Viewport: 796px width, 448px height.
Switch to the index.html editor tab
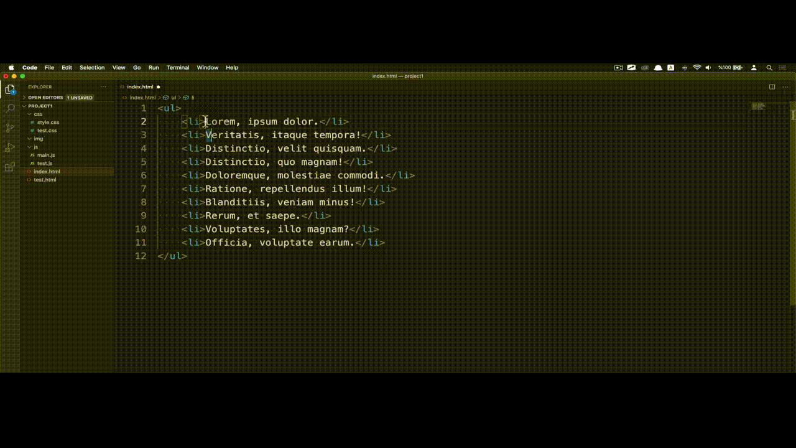[x=140, y=87]
